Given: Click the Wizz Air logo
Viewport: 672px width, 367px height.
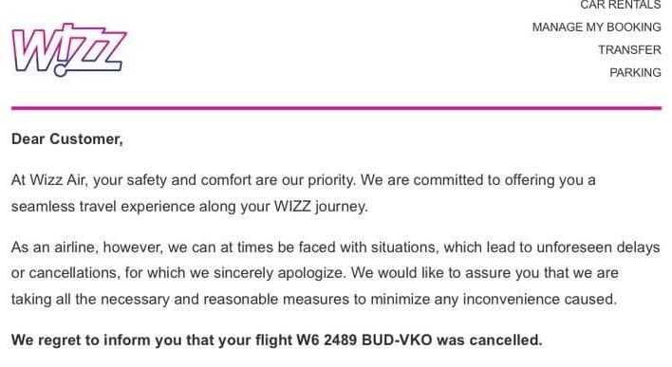Looking at the screenshot, I should (69, 49).
